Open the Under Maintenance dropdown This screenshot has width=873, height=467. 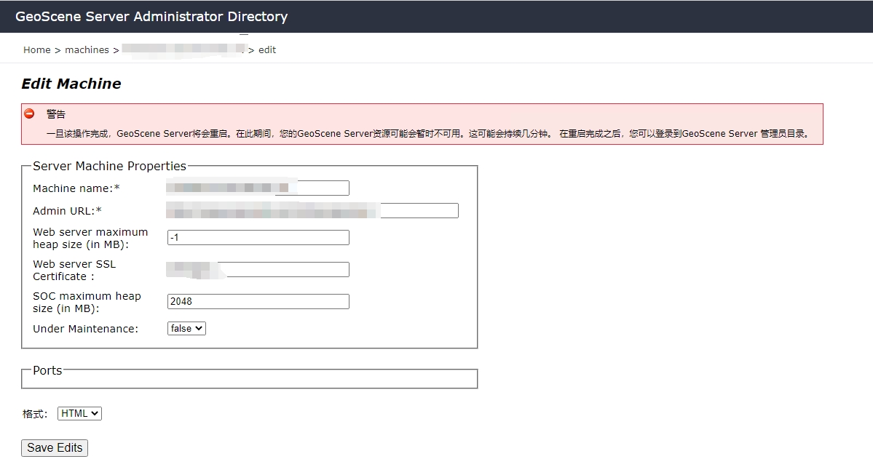pos(186,328)
